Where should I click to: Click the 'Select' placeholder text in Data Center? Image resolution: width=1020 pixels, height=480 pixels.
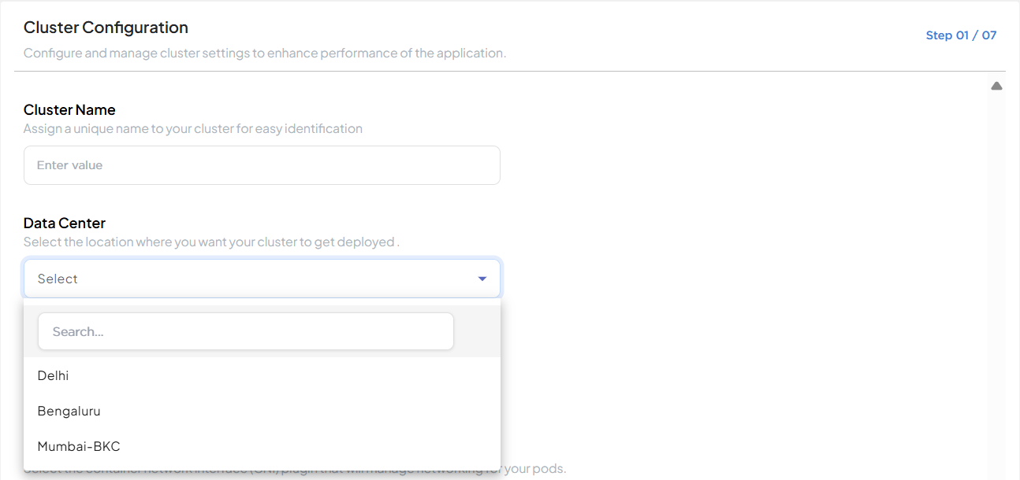click(x=58, y=279)
